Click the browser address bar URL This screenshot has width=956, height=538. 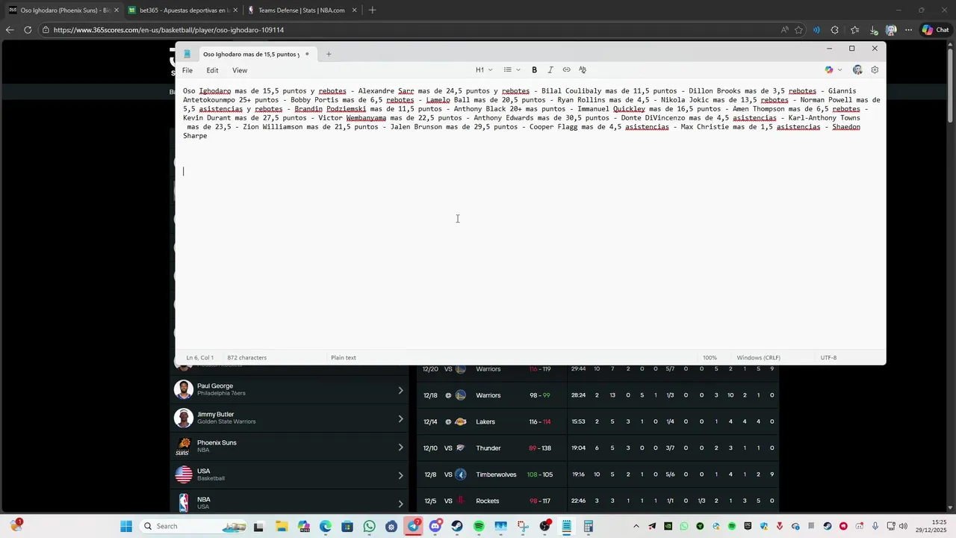pos(169,30)
